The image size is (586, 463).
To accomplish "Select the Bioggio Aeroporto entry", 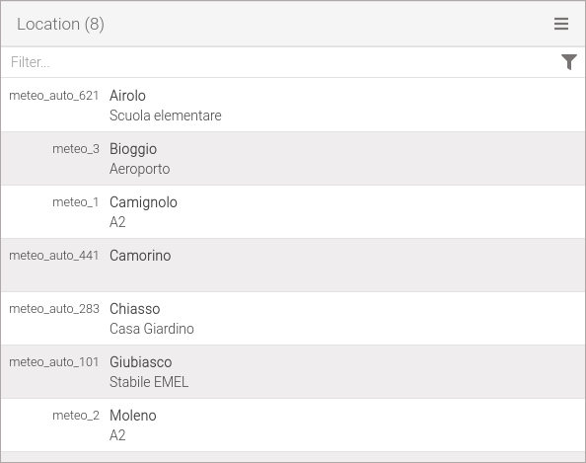I will 293,159.
